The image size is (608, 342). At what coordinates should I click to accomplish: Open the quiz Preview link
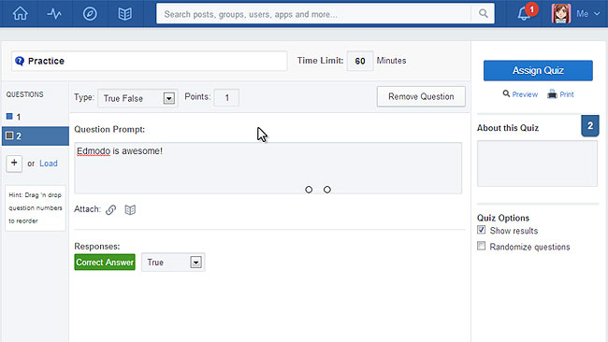click(x=525, y=94)
